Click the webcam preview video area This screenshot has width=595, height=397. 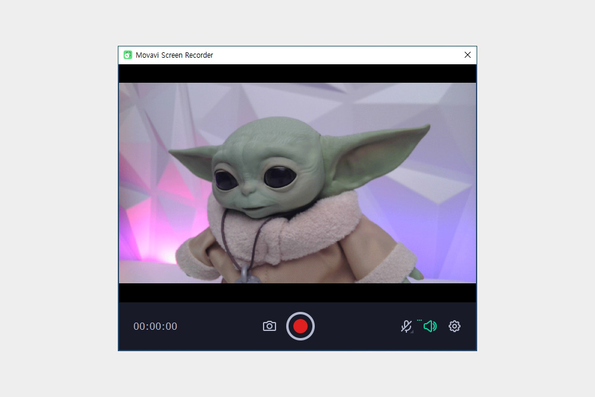[297, 183]
